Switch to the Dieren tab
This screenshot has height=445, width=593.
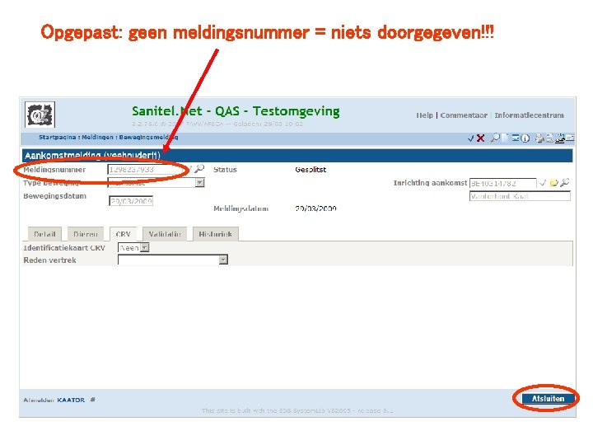point(86,234)
